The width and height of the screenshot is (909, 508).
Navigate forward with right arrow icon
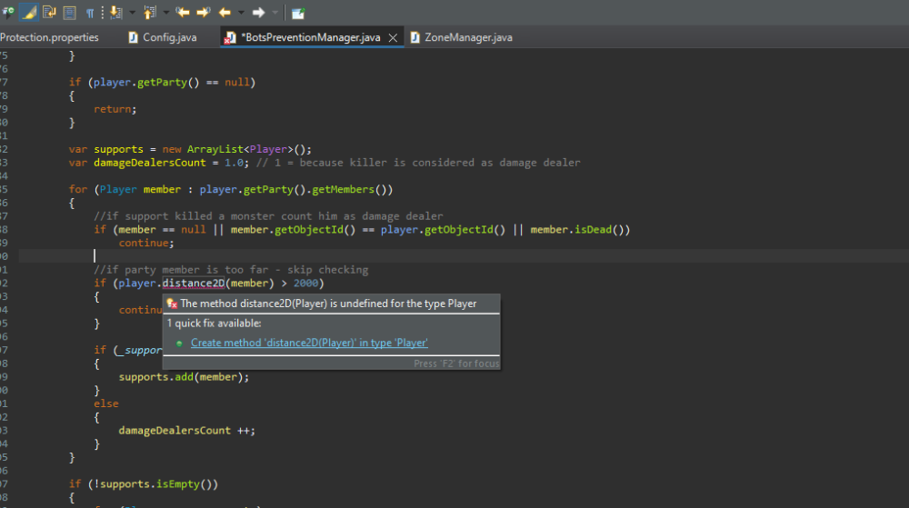(x=258, y=13)
